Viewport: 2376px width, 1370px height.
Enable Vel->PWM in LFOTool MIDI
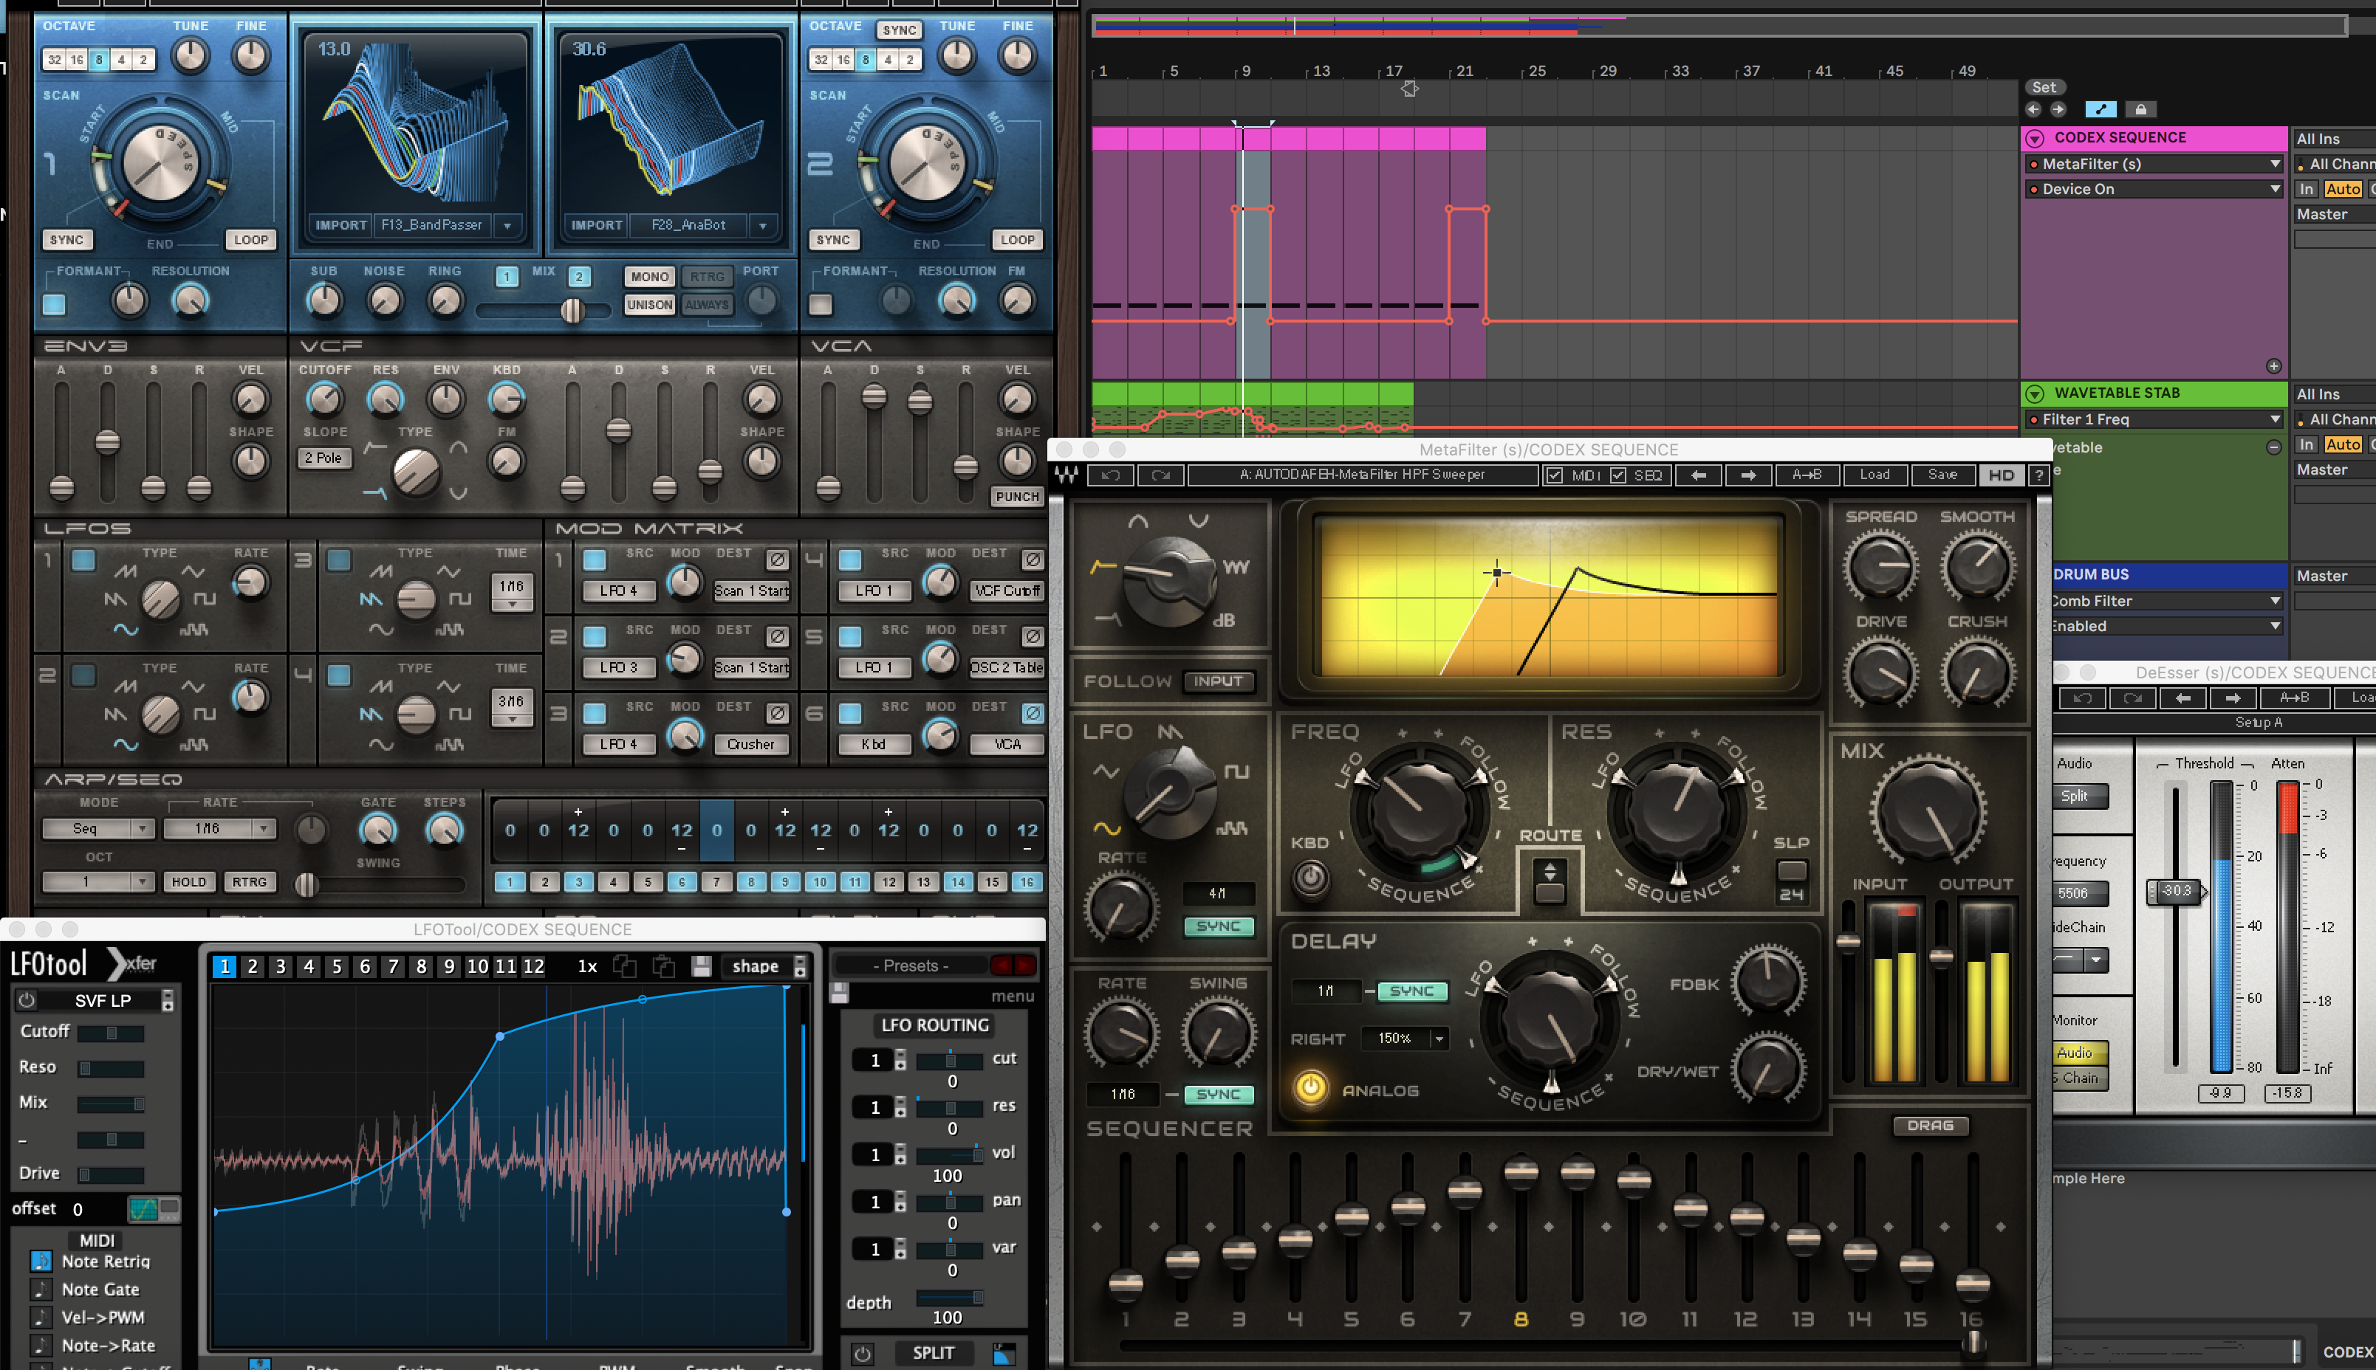pos(41,1318)
